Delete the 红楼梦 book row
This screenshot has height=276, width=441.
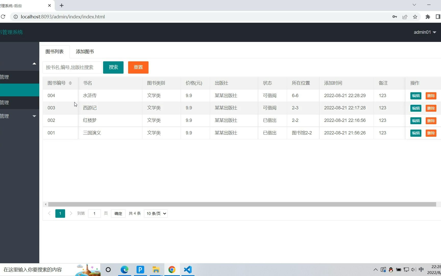431,121
